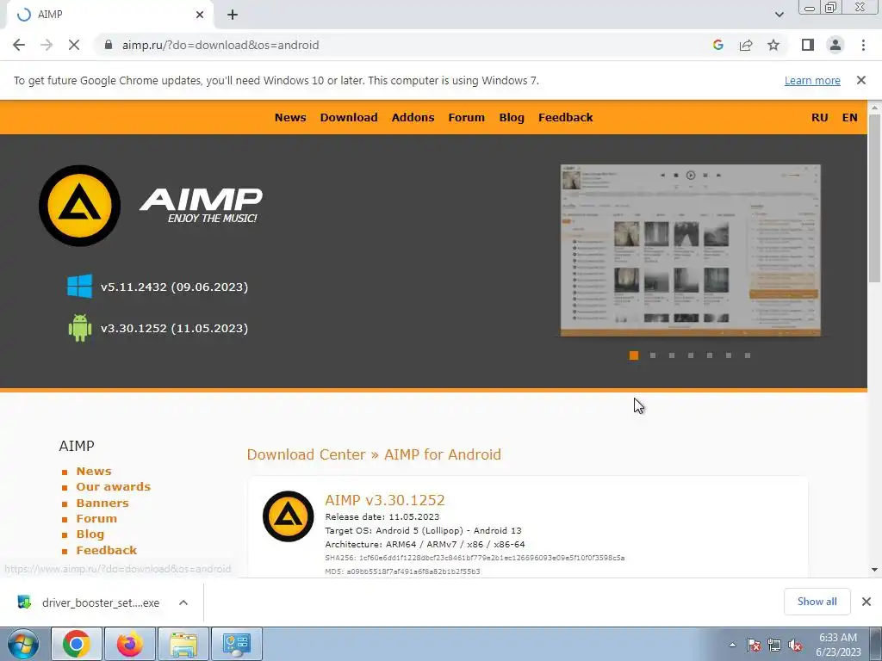Open the Chrome three-dot menu
This screenshot has width=882, height=661.
coord(863,45)
